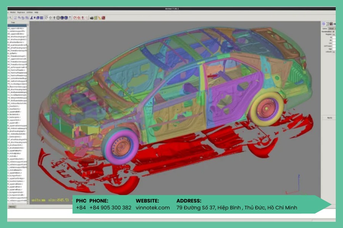Click the second blue sphere view icon

click(x=66, y=18)
